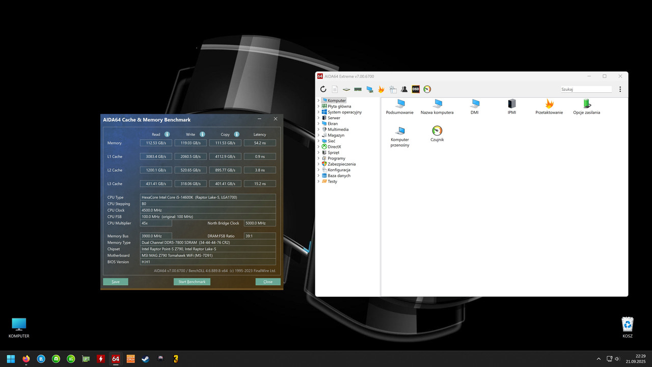Open Firefox from the taskbar

pos(26,358)
